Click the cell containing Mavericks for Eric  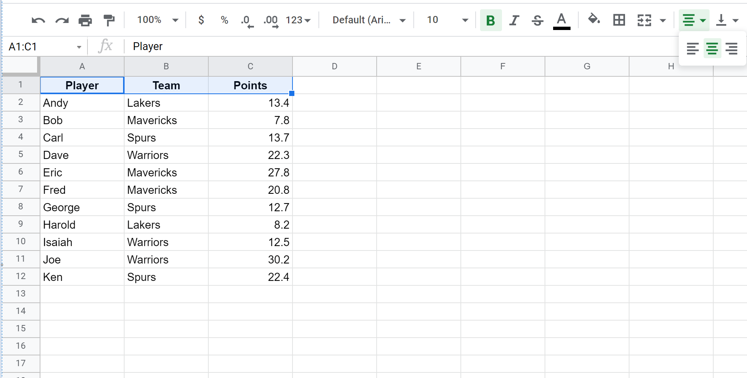click(166, 172)
